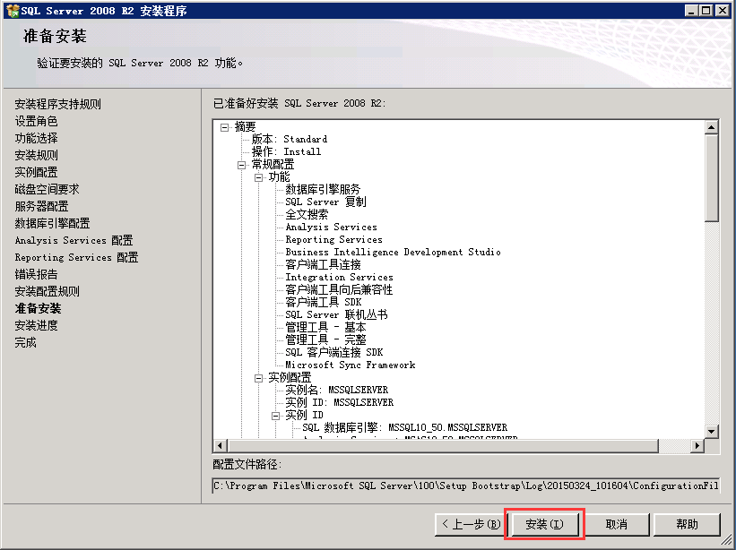Select the 实例 ID: MSSQLSERVER tree row
The image size is (736, 550).
pos(340,403)
